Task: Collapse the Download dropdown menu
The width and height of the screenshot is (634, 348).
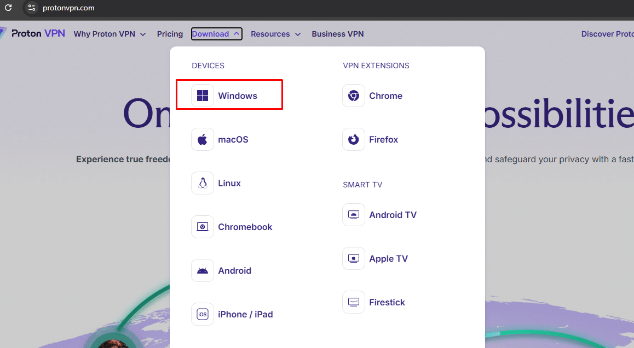Action: [x=216, y=34]
